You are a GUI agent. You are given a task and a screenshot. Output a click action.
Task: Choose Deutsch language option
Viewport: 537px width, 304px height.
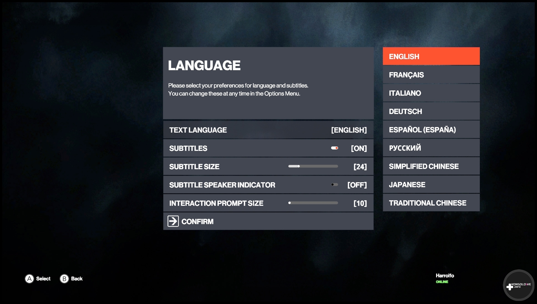point(431,111)
